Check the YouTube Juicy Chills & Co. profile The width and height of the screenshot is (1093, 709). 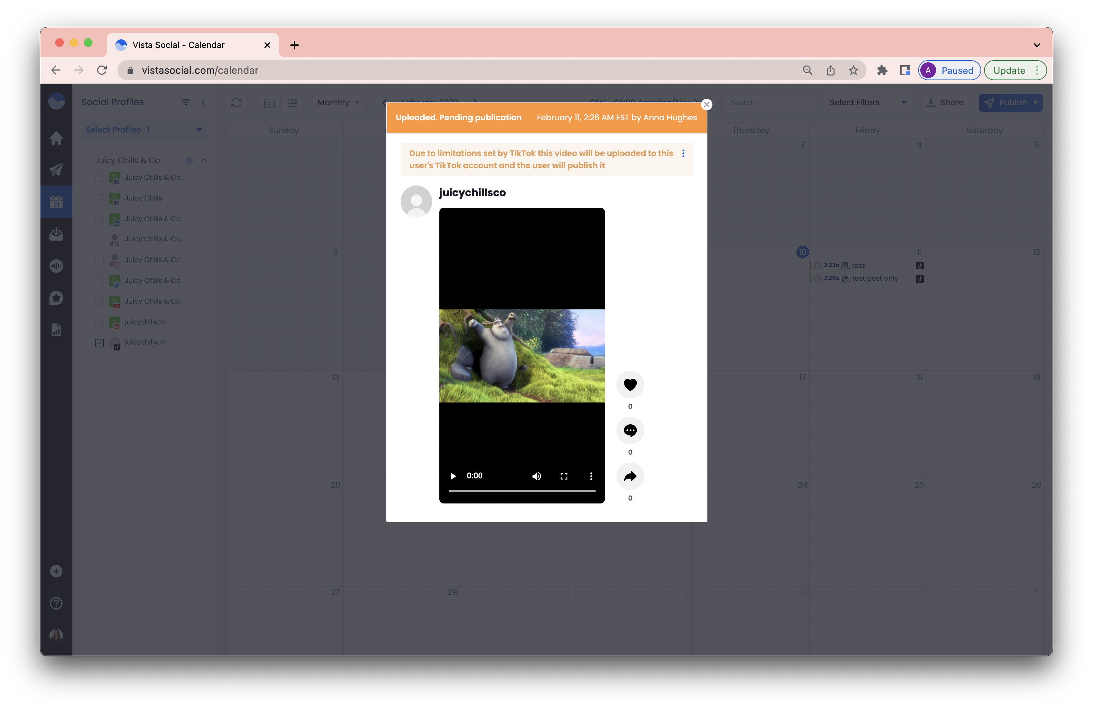(x=99, y=301)
